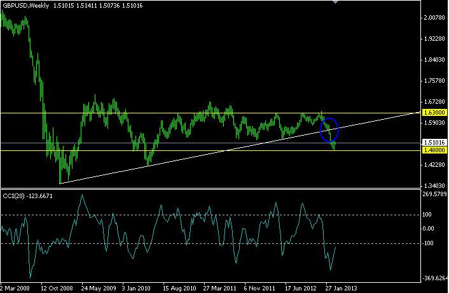Image resolution: width=449 pixels, height=293 pixels.
Task: Select the 1.48000 yellow price label
Action: (x=434, y=150)
